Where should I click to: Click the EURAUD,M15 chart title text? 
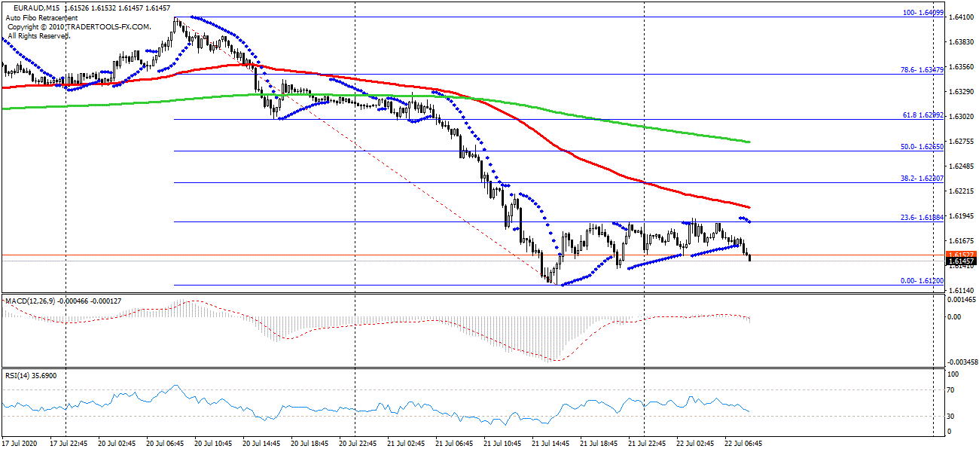tap(37, 8)
